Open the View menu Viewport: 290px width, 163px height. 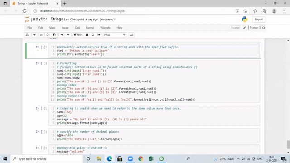pyautogui.click(x=52, y=28)
